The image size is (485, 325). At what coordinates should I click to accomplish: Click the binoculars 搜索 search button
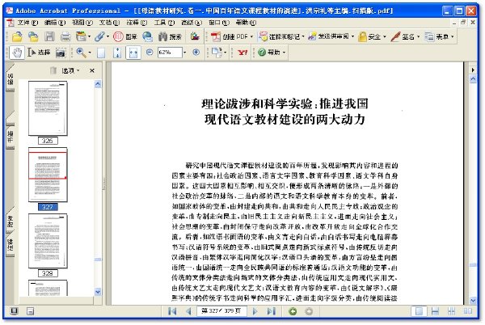170,36
